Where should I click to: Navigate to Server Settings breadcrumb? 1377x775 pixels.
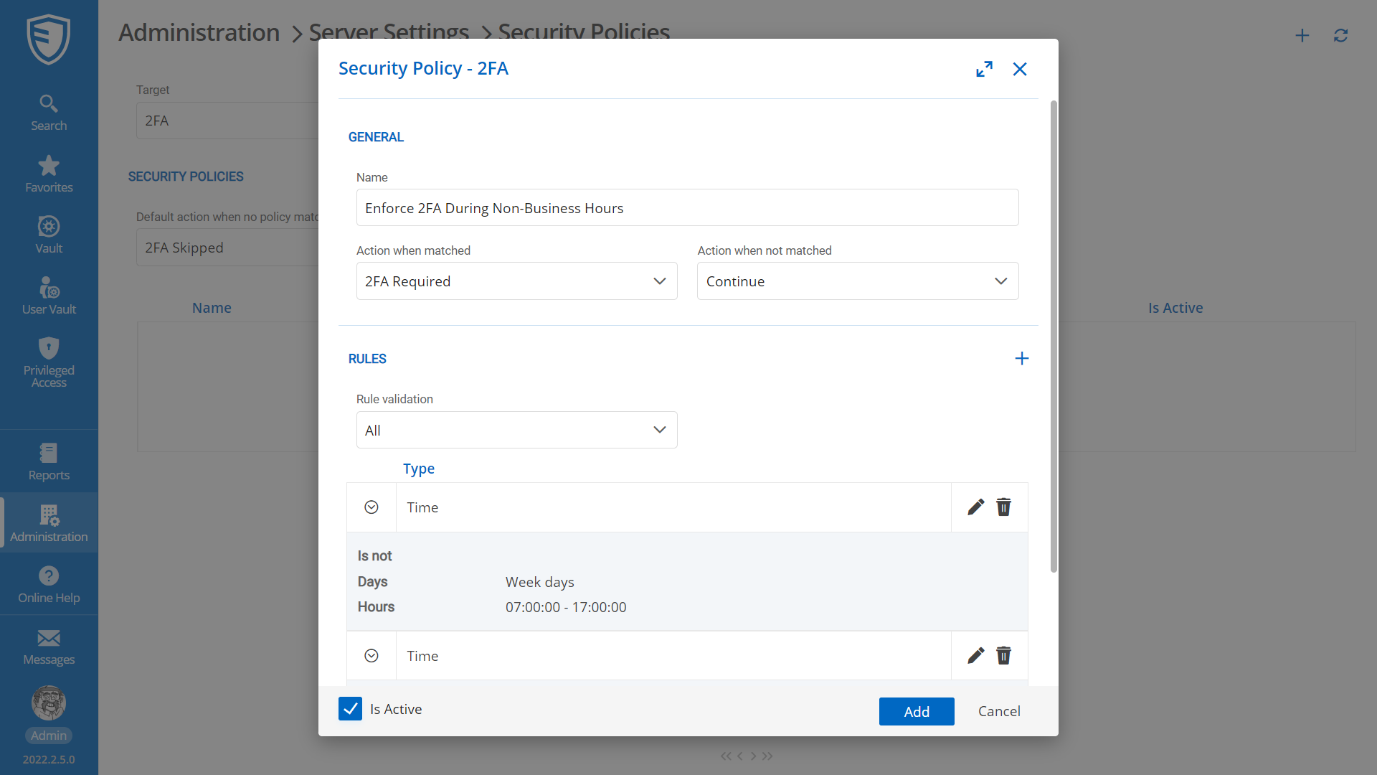(x=389, y=32)
